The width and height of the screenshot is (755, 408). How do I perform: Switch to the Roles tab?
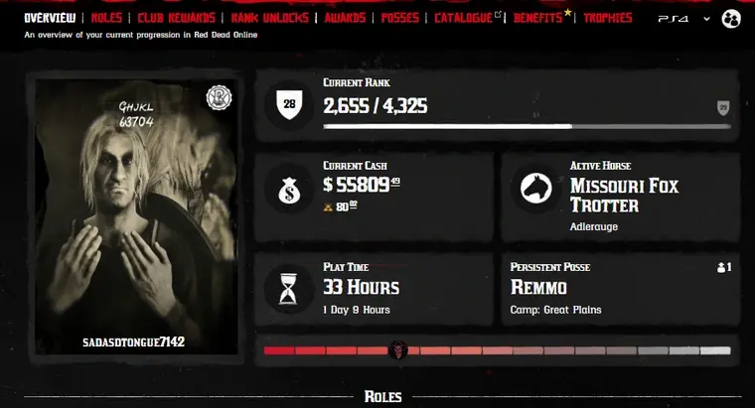coord(106,18)
